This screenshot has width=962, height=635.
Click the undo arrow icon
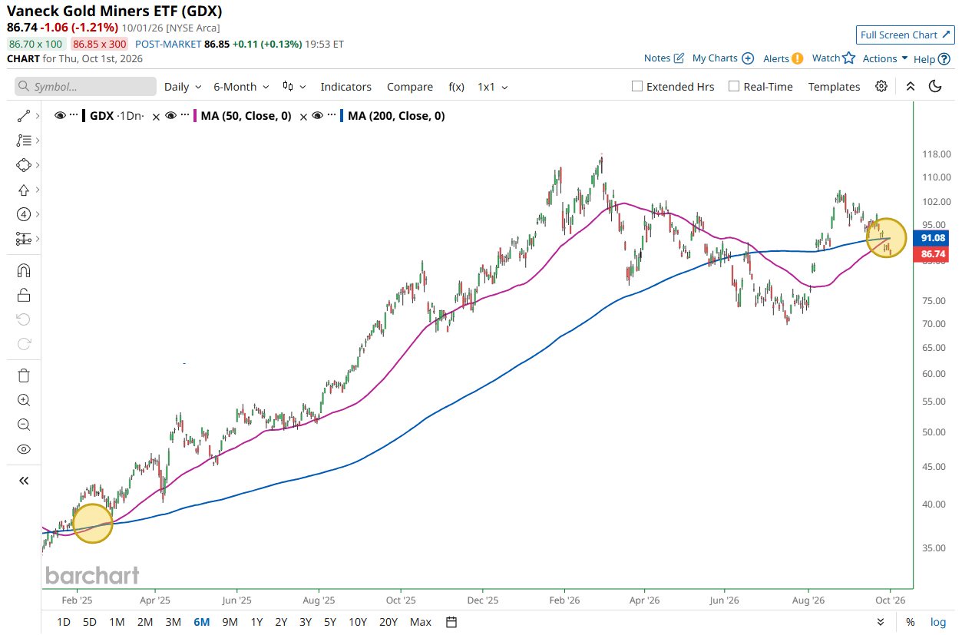tap(23, 319)
